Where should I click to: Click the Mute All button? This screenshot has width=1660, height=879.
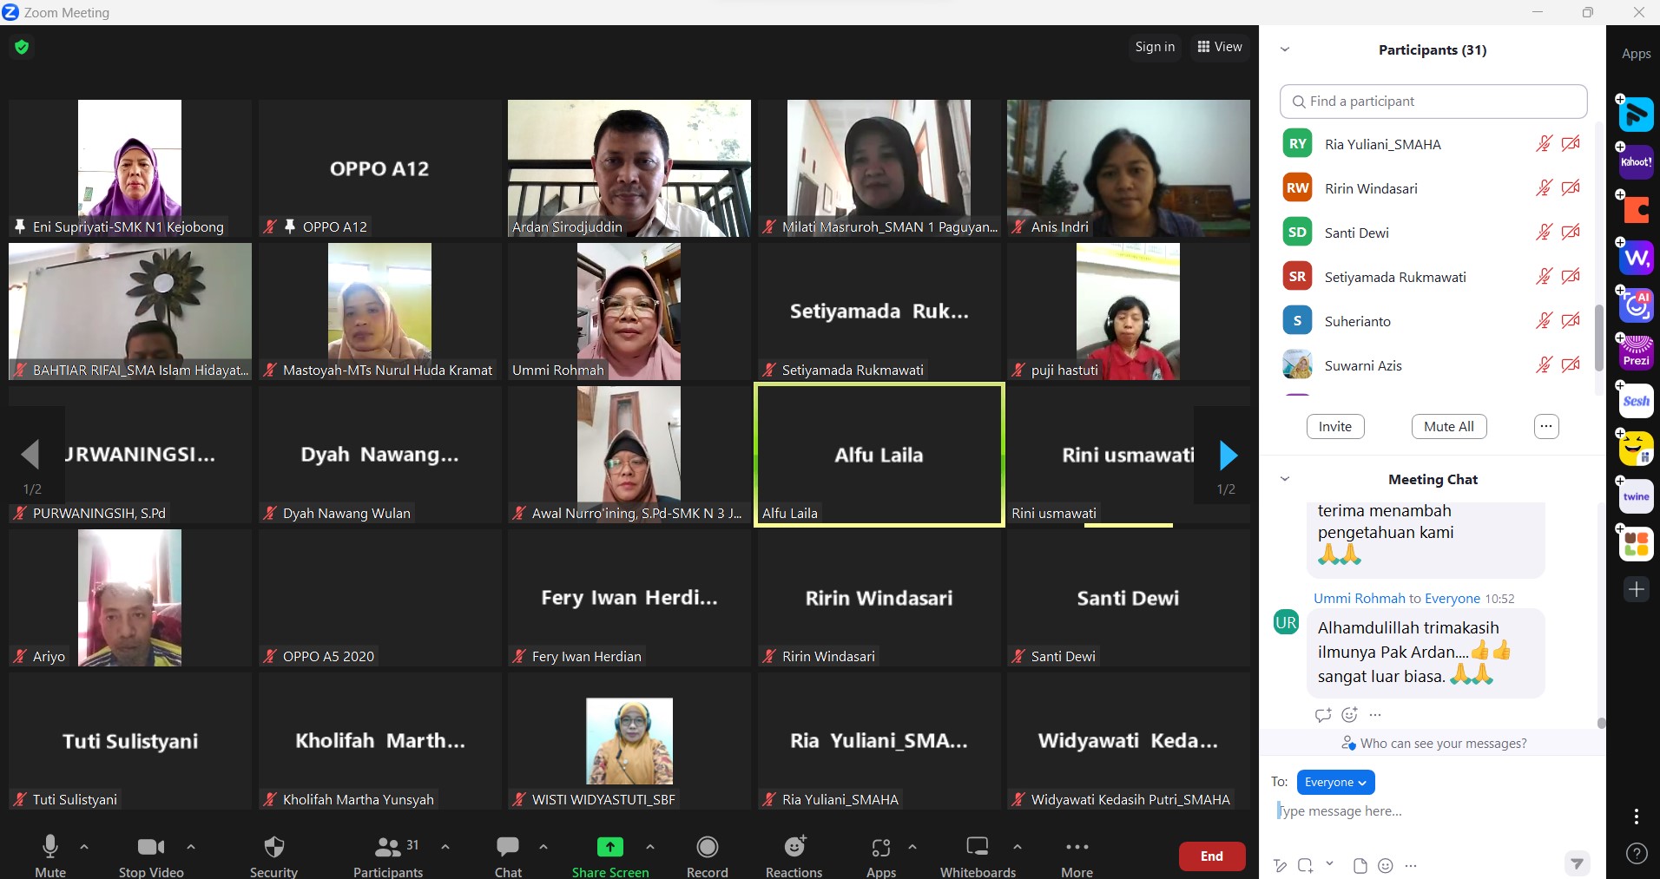(1449, 427)
